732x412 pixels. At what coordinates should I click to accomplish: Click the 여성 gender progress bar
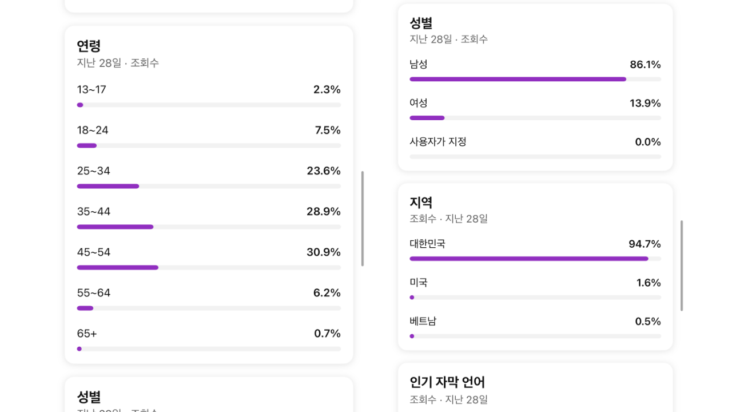pos(535,118)
